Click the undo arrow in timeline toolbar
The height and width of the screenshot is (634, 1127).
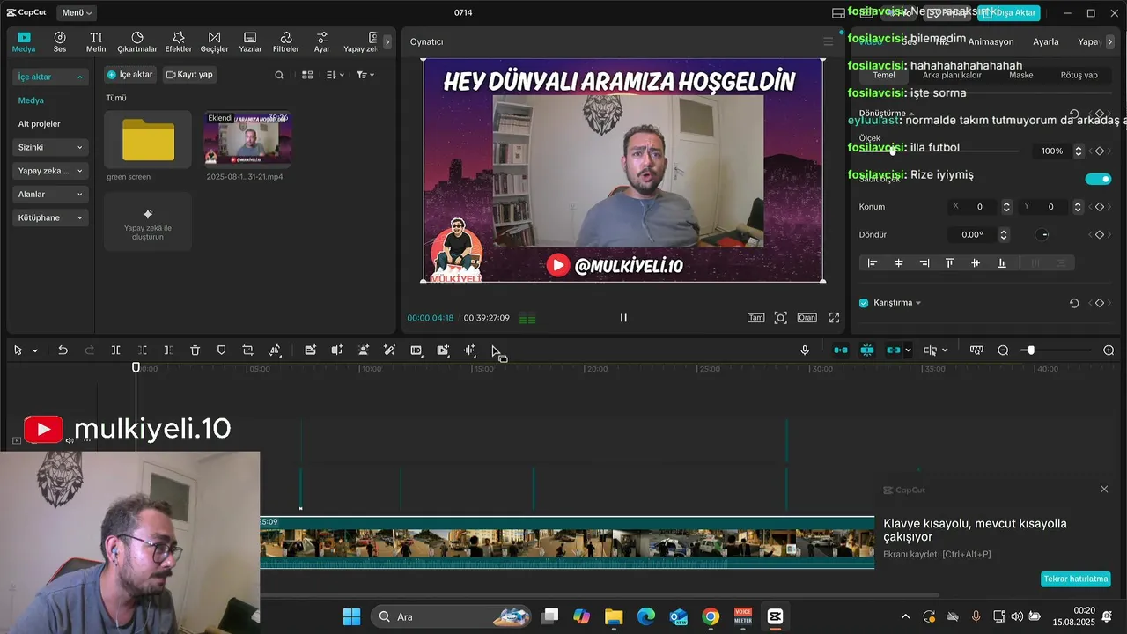pos(63,350)
